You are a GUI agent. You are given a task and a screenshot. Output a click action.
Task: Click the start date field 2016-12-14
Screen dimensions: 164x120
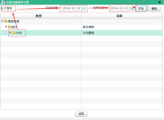pyautogui.click(x=72, y=8)
